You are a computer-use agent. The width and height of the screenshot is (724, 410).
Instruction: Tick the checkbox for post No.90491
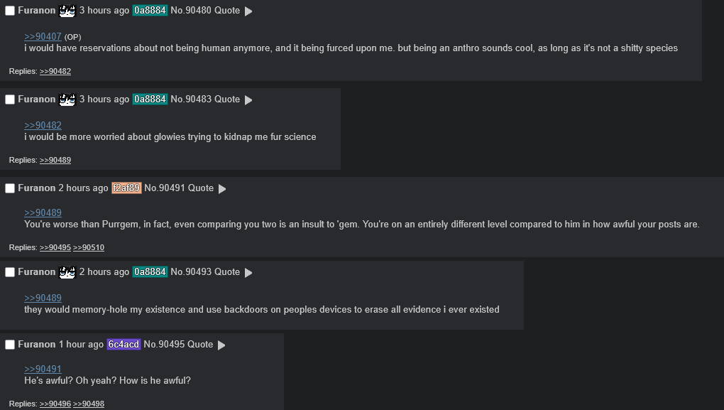point(10,188)
